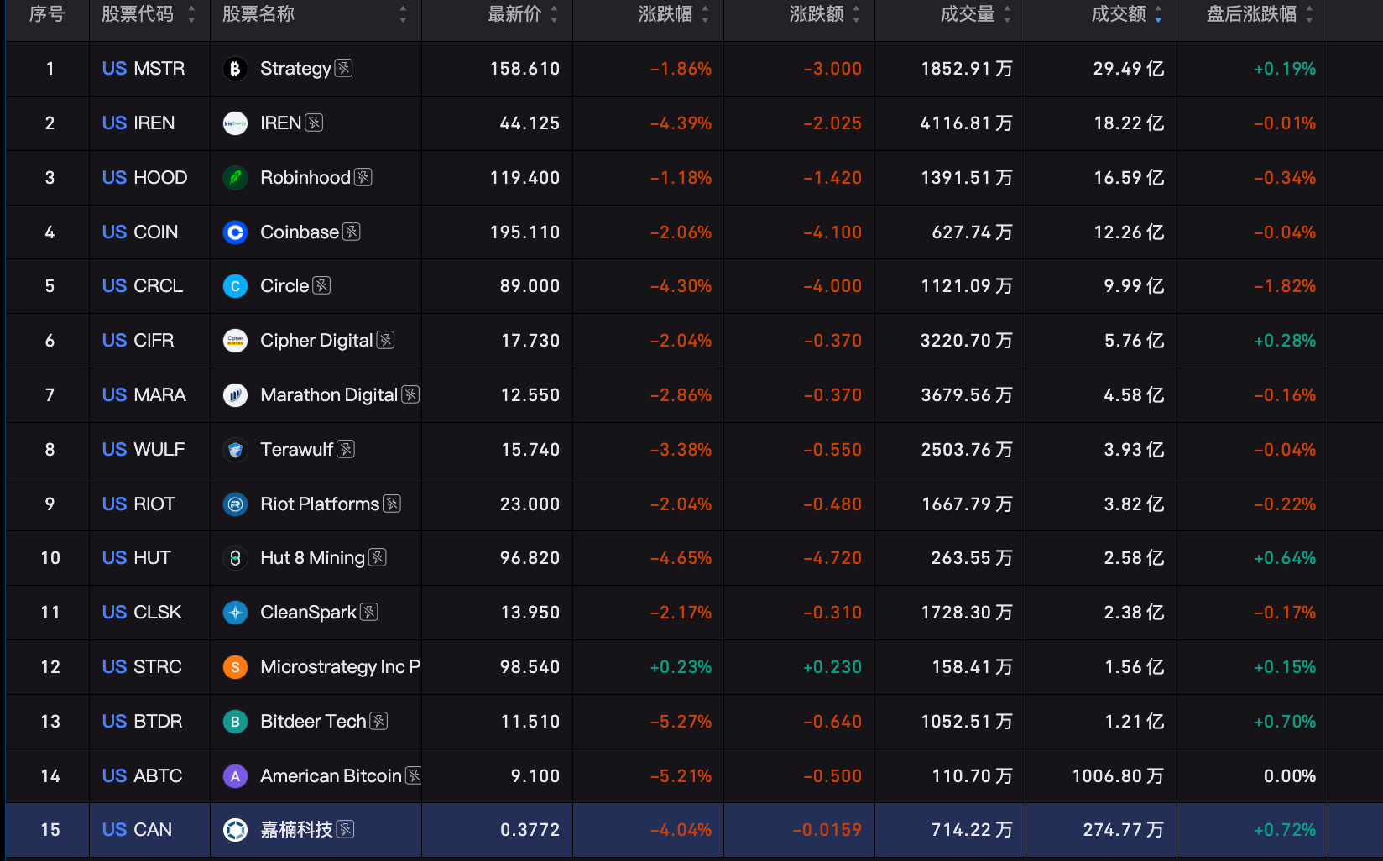
Task: Sort by 成交额 column arrows
Action: click(x=1158, y=14)
